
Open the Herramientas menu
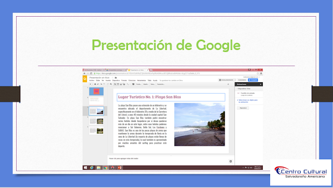(x=142, y=80)
